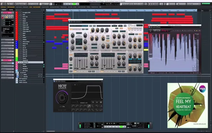The height and width of the screenshot is (133, 212).
Task: Select the highlighted fifth curve shape in Kickstart
Action: [x=89, y=106]
